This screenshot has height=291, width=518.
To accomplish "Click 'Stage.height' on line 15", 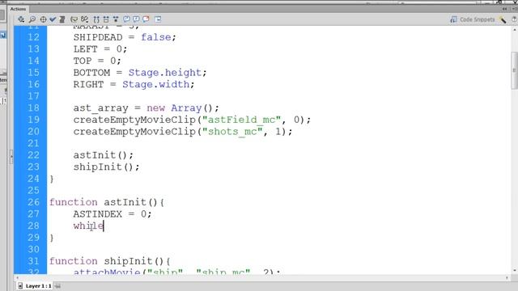I will click(x=165, y=73).
